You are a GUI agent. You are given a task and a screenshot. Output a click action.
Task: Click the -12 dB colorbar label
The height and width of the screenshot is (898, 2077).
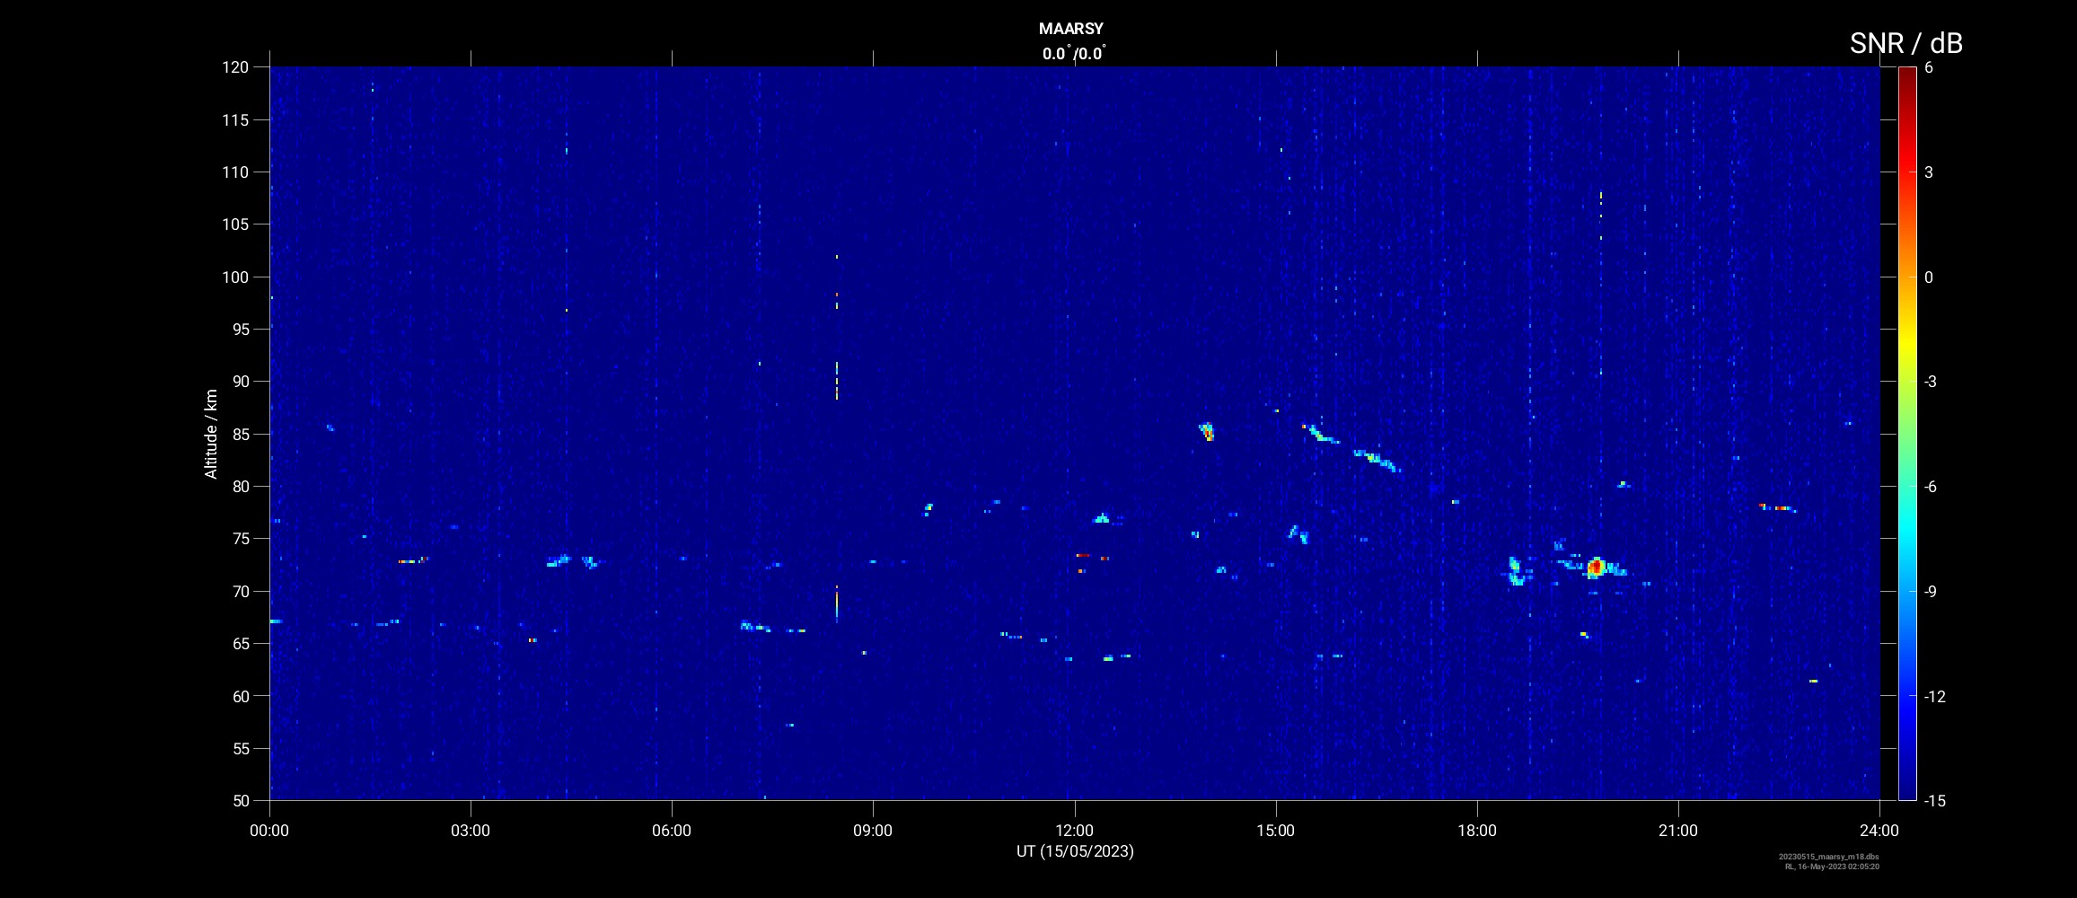(1935, 696)
